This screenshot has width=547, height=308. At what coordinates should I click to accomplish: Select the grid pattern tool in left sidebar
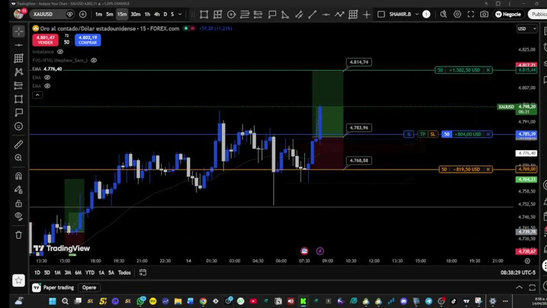click(18, 58)
